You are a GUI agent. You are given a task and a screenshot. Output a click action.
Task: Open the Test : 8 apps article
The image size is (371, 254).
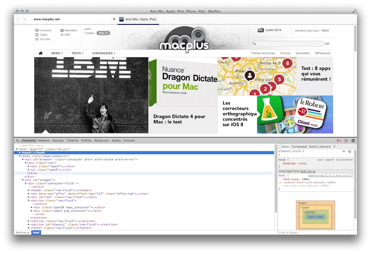pyautogui.click(x=275, y=76)
